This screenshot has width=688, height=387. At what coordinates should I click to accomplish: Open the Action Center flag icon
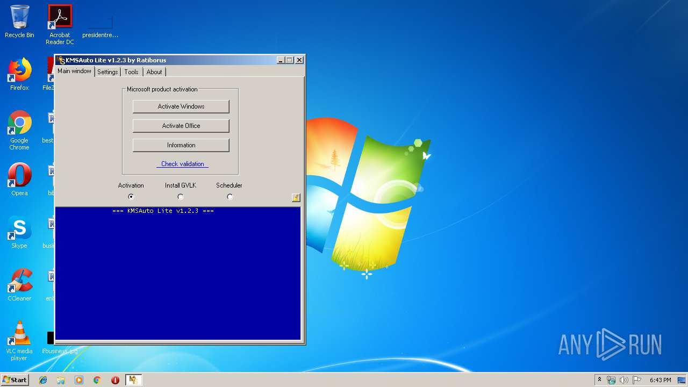click(x=637, y=380)
